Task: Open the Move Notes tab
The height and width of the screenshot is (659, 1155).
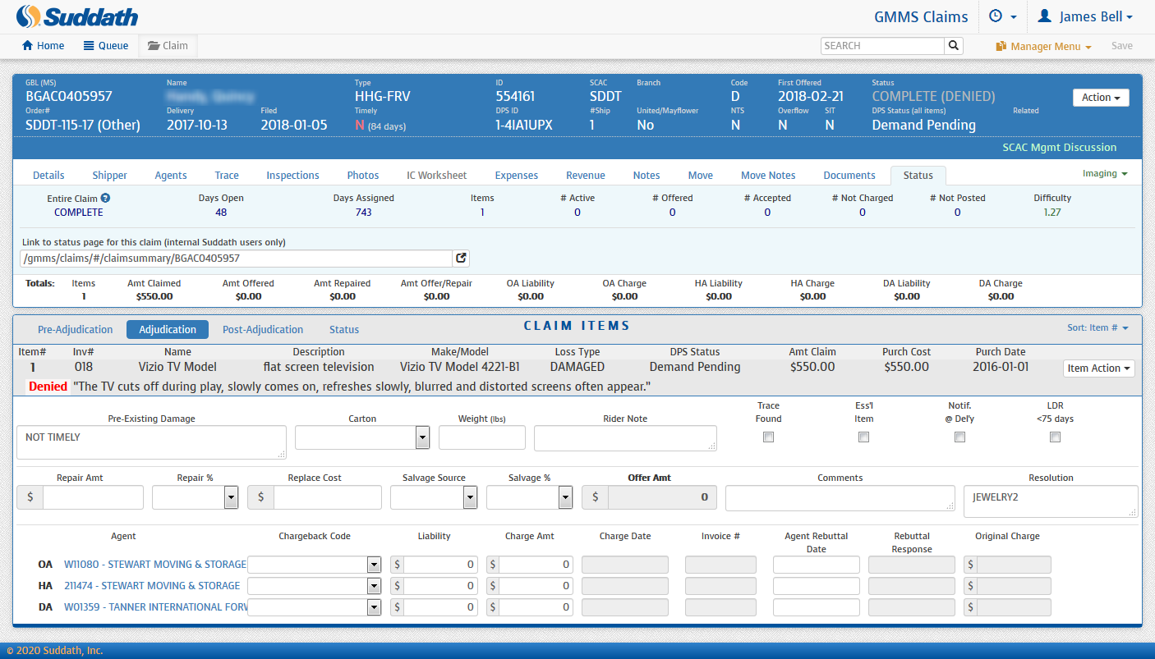Action: point(768,175)
